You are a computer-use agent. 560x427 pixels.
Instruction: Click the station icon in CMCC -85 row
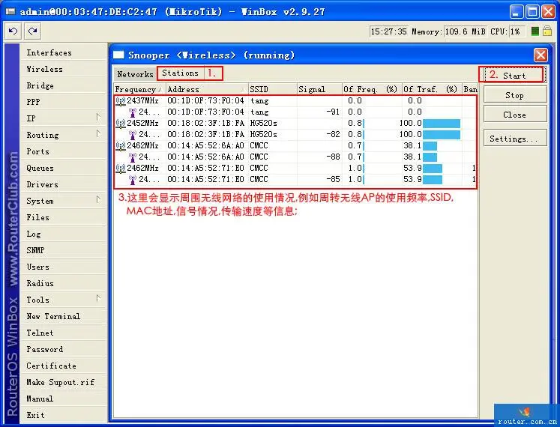point(133,180)
